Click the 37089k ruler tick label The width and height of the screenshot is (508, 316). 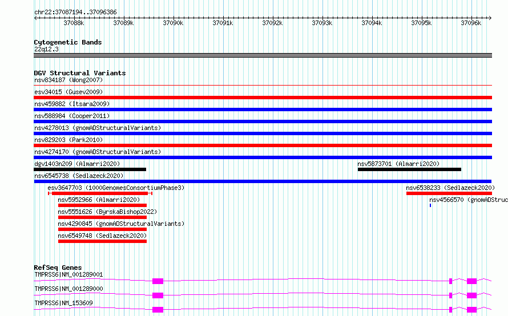(x=123, y=23)
